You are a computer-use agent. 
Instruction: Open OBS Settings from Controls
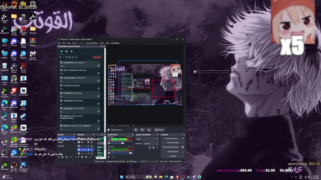[x=173, y=156]
